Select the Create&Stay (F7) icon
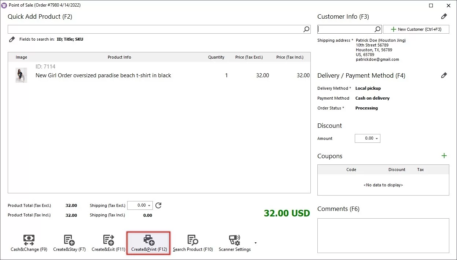Viewport: 457px width, 260px height. click(x=69, y=240)
